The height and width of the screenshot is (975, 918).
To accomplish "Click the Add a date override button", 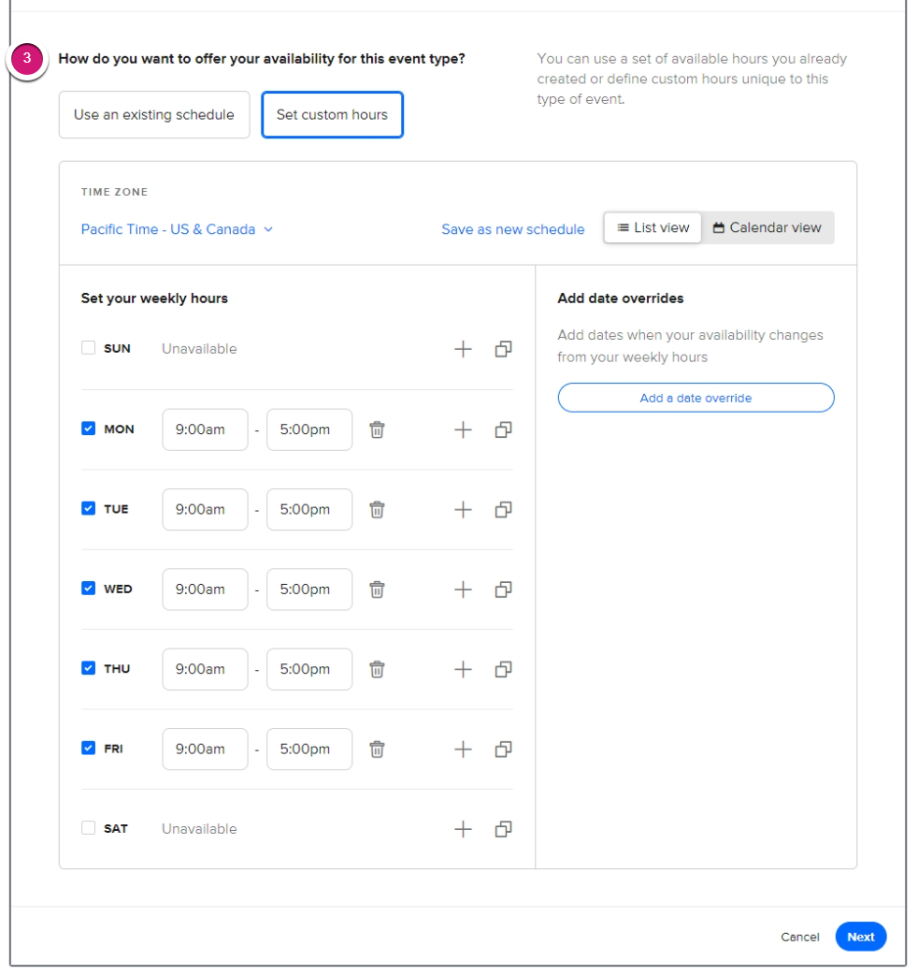I will [696, 398].
